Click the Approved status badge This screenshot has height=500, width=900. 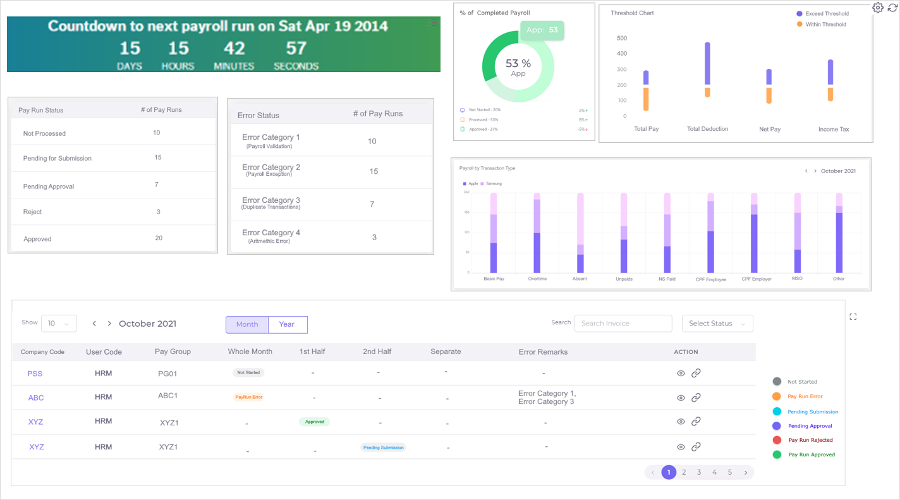315,422
